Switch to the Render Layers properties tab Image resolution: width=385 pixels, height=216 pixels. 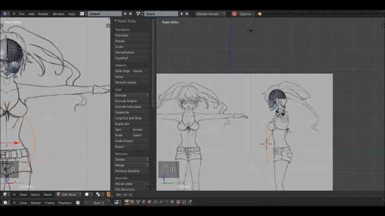132,202
